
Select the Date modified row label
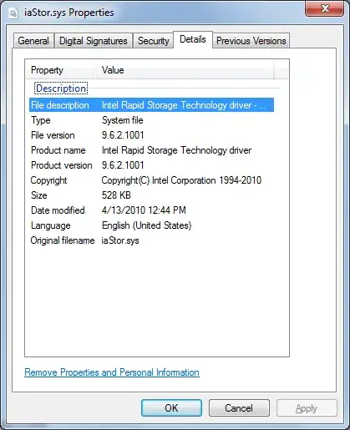(58, 210)
